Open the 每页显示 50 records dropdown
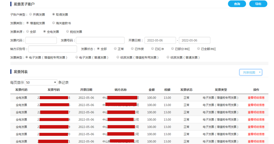 pos(41,83)
